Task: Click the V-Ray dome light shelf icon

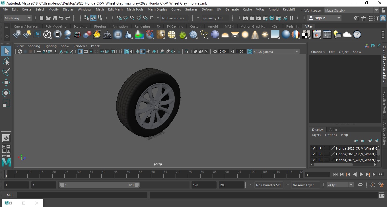Action: [225, 35]
